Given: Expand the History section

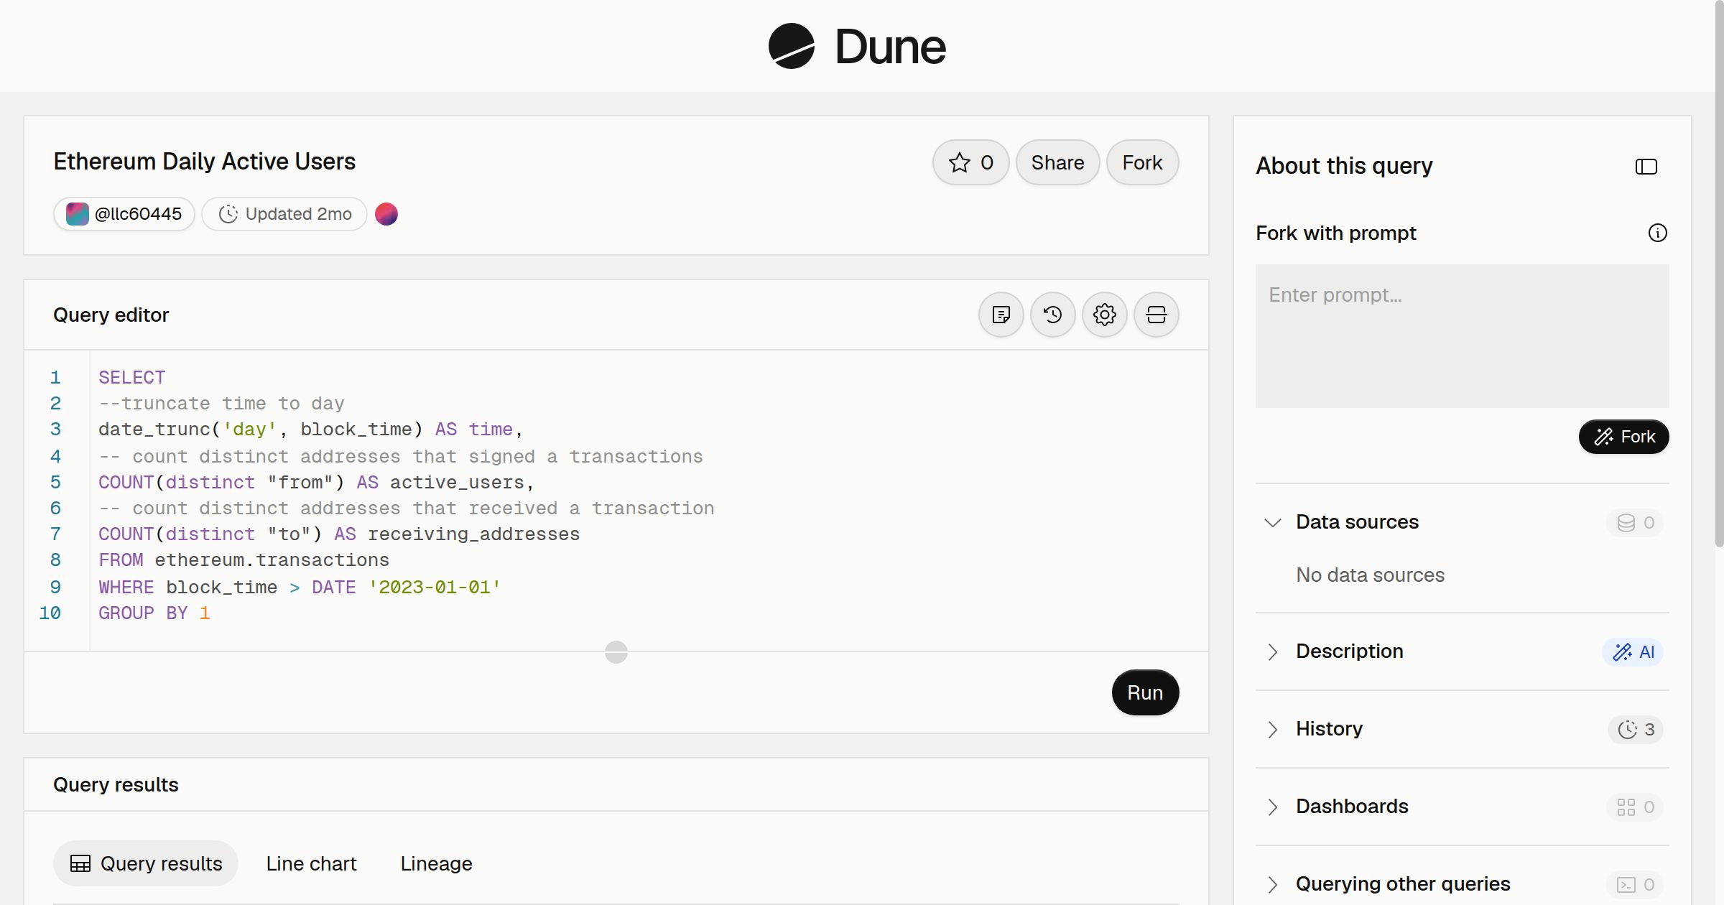Looking at the screenshot, I should 1272,729.
